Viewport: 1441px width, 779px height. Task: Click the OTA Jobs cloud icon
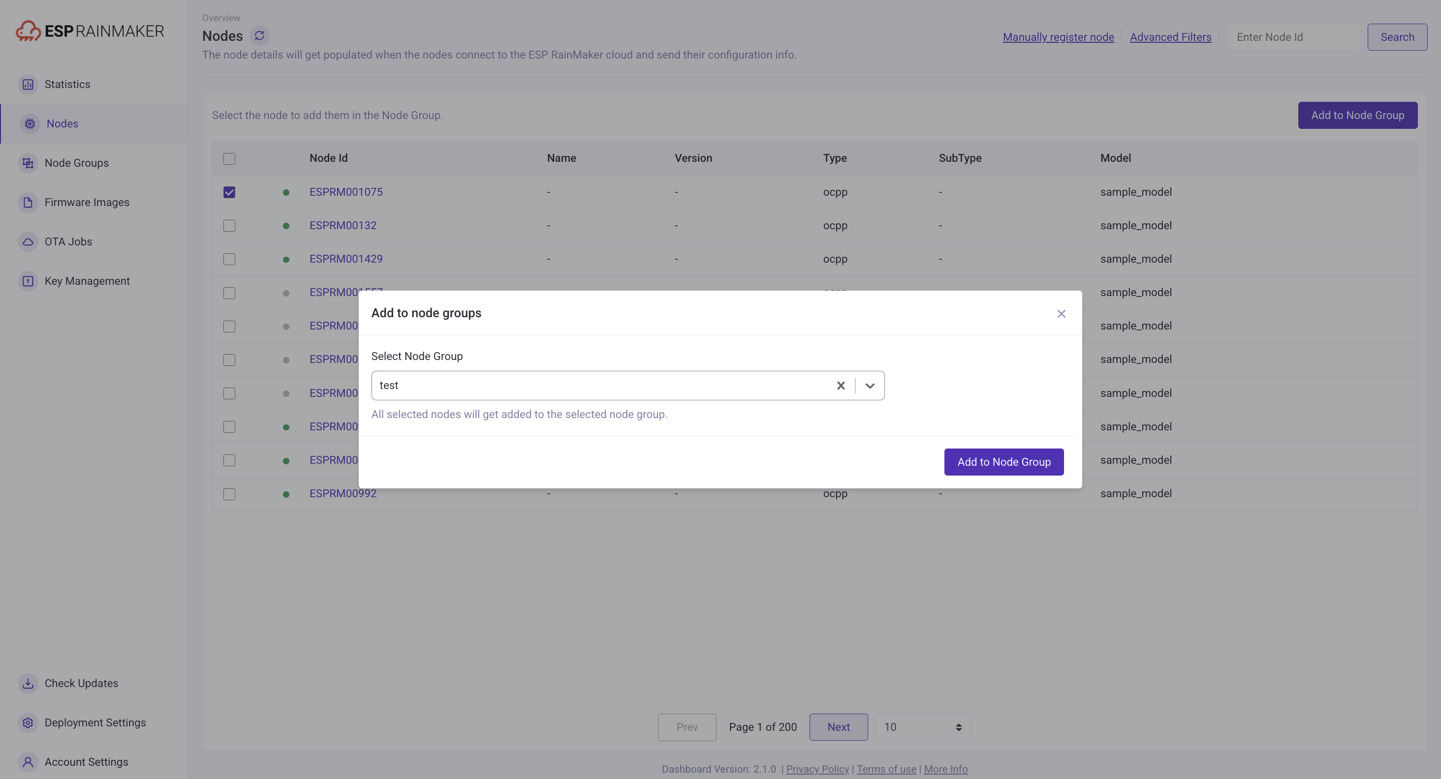[x=28, y=242]
